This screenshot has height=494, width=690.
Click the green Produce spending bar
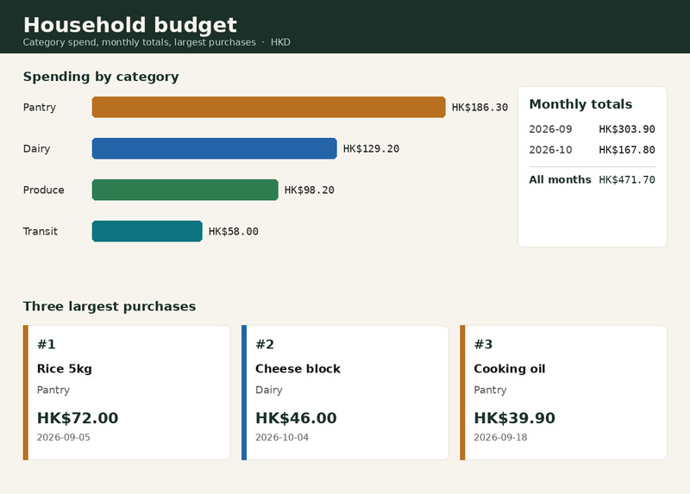click(x=185, y=190)
